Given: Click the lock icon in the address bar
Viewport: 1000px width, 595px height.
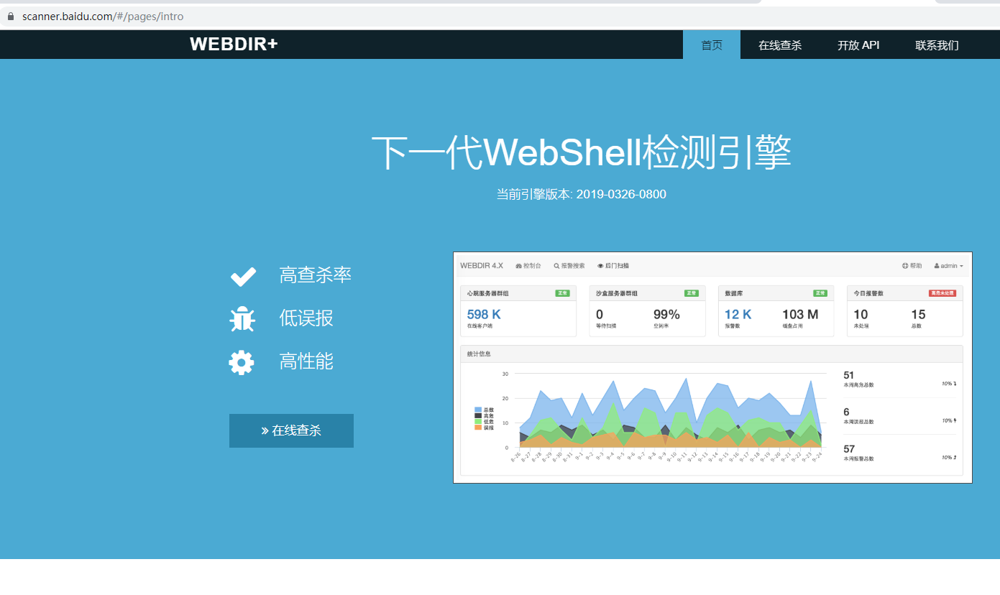Looking at the screenshot, I should pos(10,16).
